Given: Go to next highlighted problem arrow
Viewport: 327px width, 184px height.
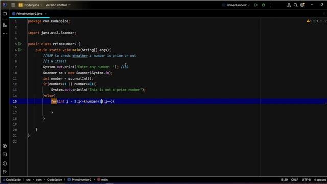Looking at the screenshot, I should [325, 21].
